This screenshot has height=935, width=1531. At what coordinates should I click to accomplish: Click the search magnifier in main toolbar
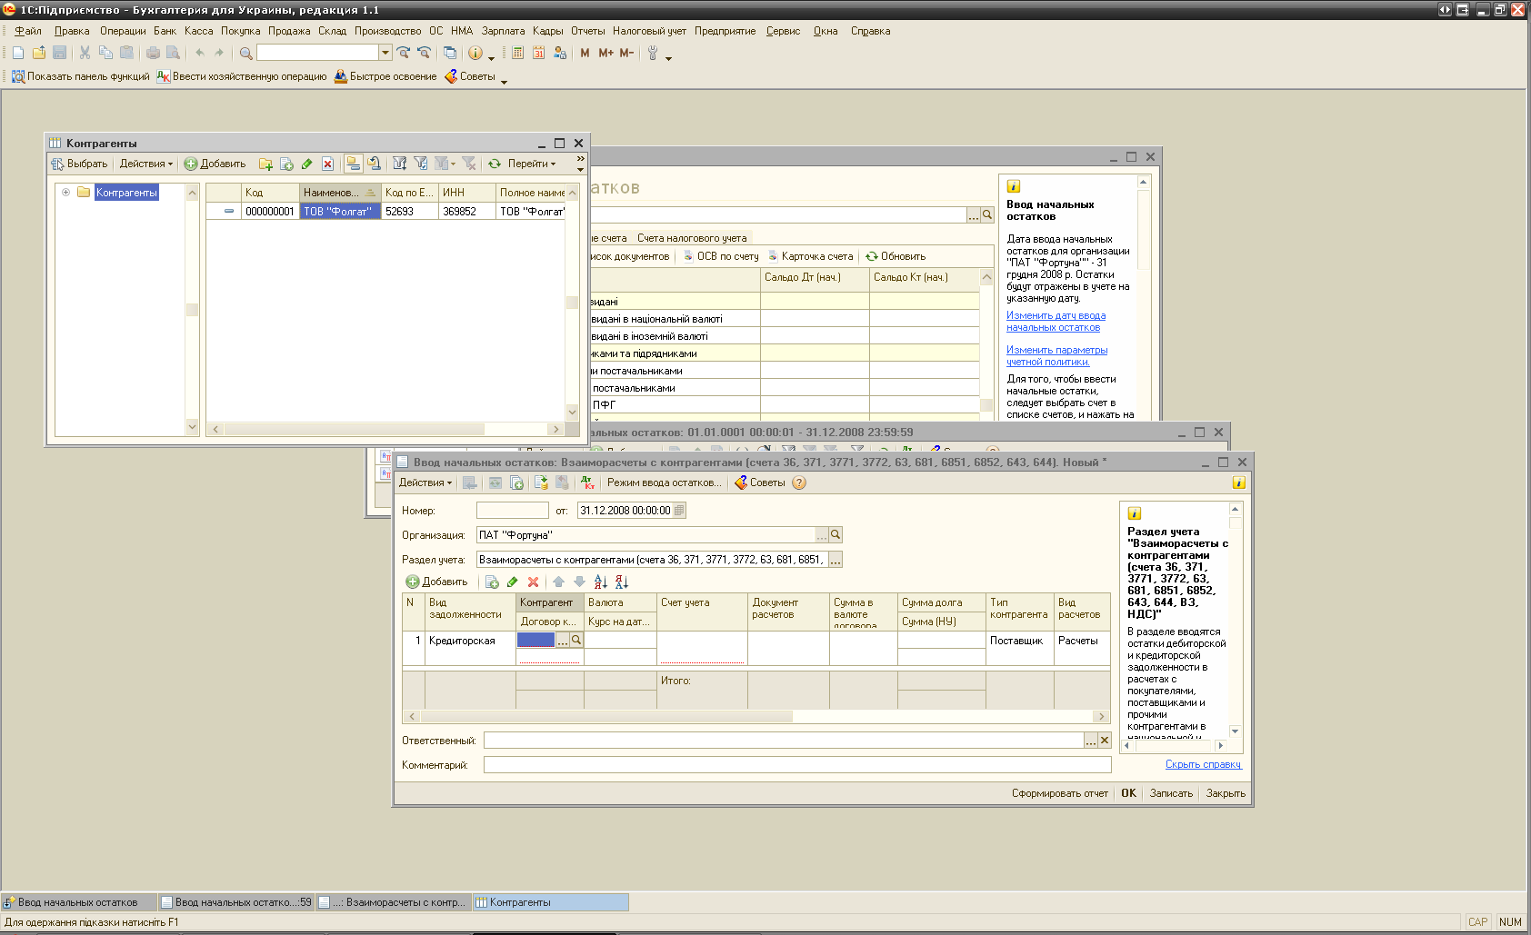245,53
